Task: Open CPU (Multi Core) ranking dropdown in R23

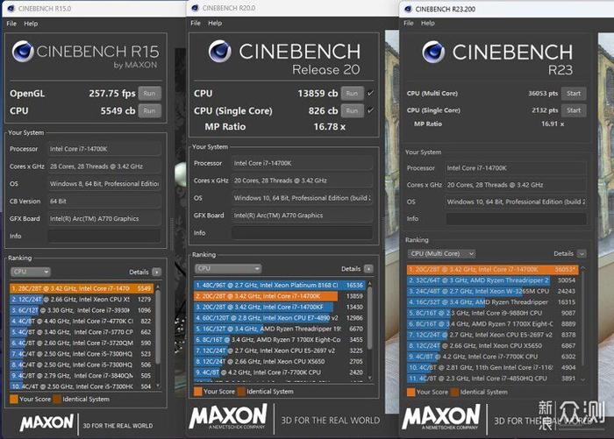Action: (x=442, y=253)
